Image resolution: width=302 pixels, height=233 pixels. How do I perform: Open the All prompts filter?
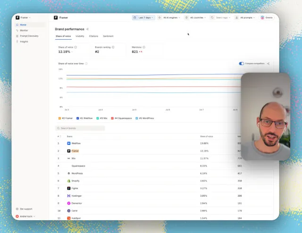[x=245, y=17]
